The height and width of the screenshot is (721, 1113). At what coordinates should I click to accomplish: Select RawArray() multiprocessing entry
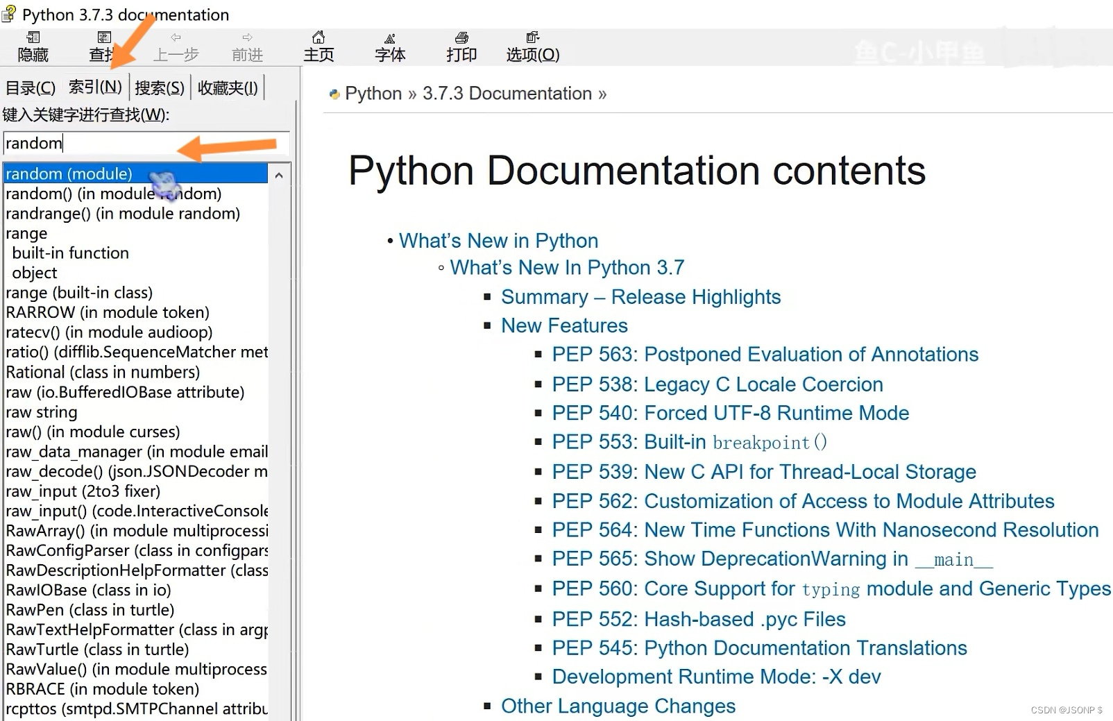(137, 531)
